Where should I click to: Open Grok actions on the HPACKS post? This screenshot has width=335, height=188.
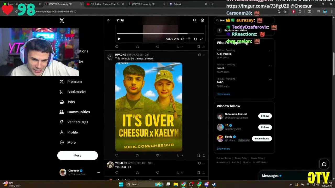tap(199, 55)
